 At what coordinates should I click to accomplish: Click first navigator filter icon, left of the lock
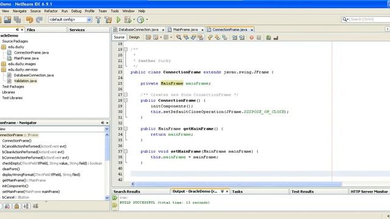7,206
